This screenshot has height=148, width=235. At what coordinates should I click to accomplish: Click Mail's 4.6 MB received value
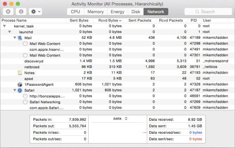116,38
